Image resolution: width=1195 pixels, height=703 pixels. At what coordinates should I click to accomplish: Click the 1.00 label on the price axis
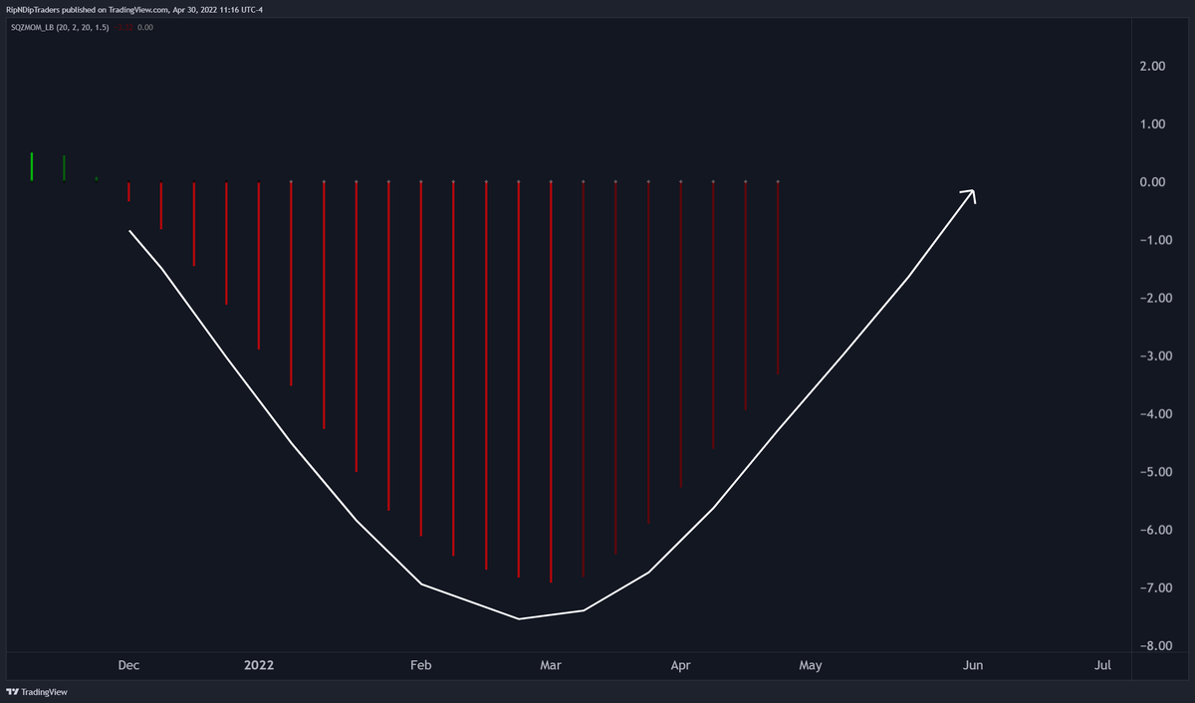[x=1152, y=124]
